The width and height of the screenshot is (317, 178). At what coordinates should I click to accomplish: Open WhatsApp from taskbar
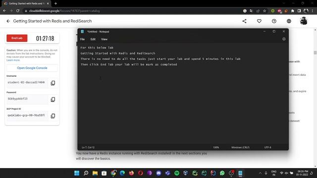click(222, 173)
